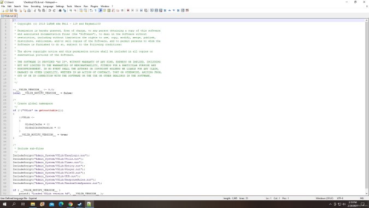
Task: Open Steam from the taskbar
Action: pos(80,204)
